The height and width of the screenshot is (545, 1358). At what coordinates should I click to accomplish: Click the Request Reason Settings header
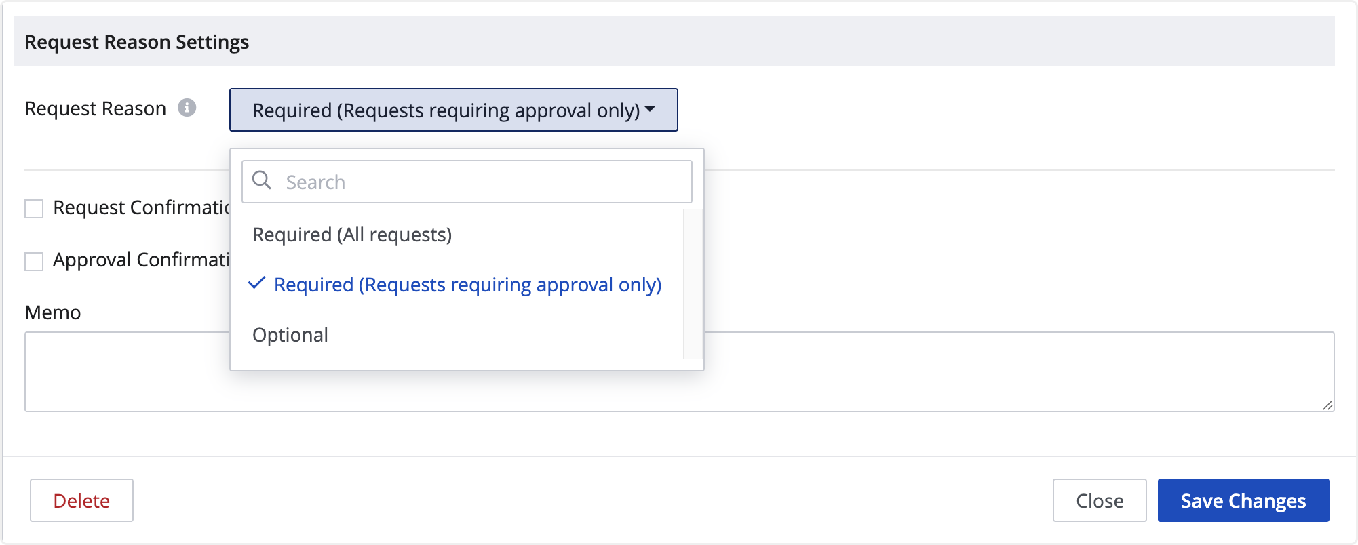137,42
